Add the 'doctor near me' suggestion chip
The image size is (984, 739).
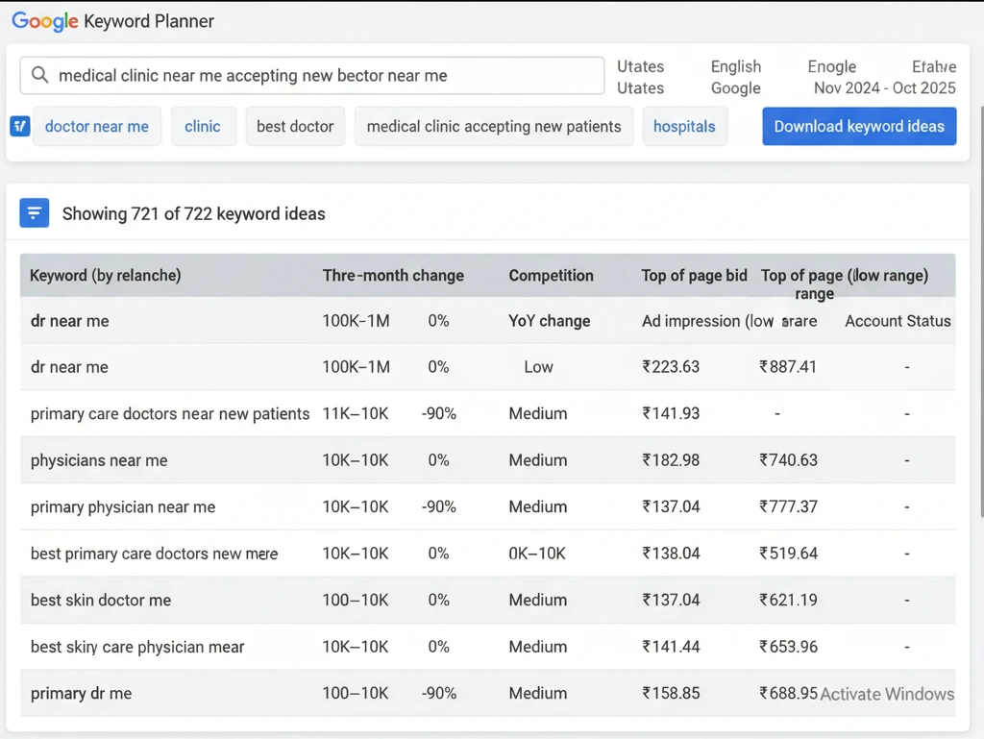(96, 126)
